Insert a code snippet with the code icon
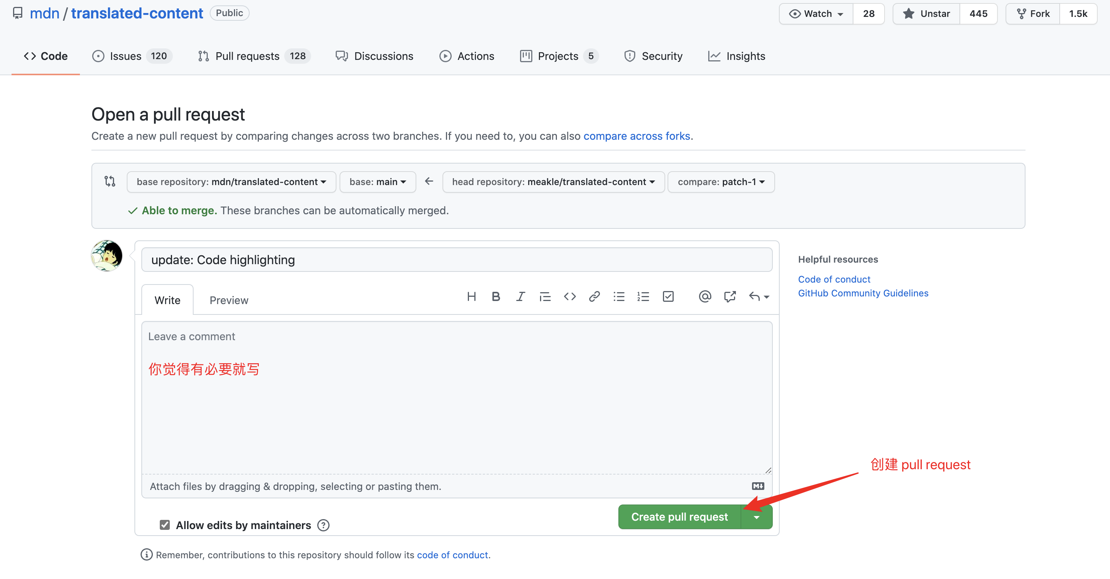Viewport: 1110px width, 579px height. [x=570, y=296]
